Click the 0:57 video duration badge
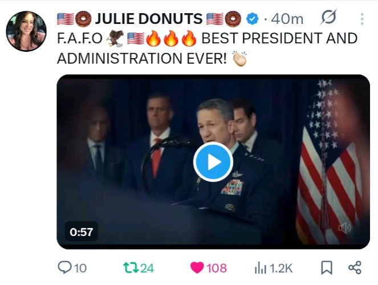This screenshot has height=285, width=378. tap(82, 231)
